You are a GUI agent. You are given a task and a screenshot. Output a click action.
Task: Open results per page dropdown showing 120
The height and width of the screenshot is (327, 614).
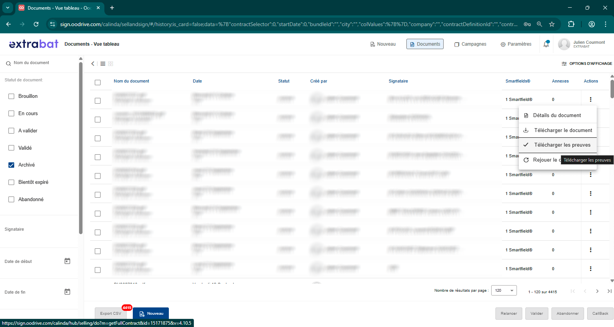click(x=505, y=291)
